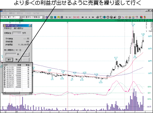
Task: Open the 進行速度 menu in simulation dialog
Action: click(x=18, y=28)
